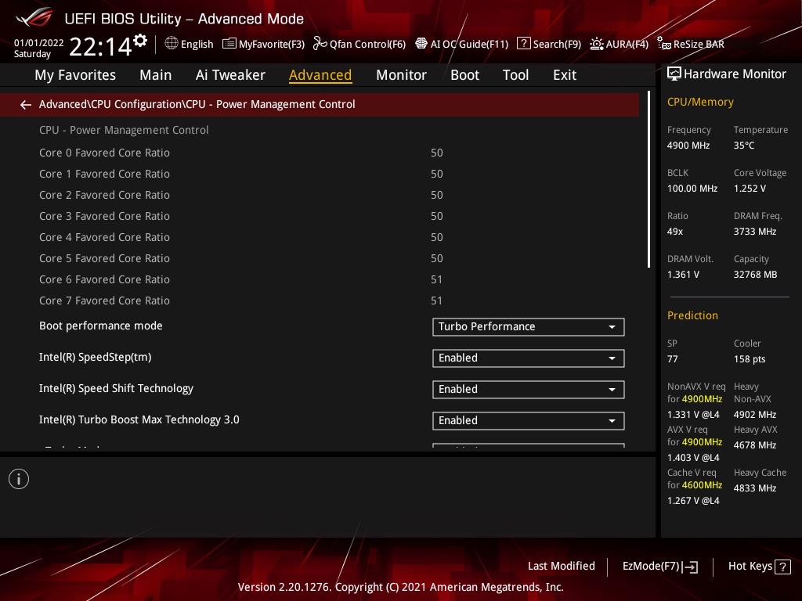
Task: Click the clock time 22:14
Action: point(101,46)
